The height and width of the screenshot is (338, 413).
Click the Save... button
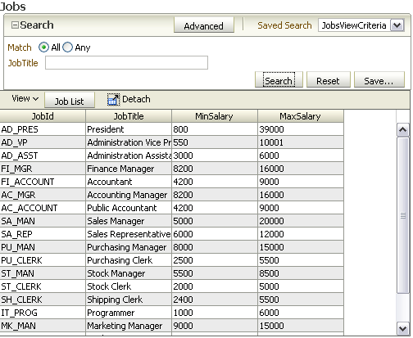[379, 80]
